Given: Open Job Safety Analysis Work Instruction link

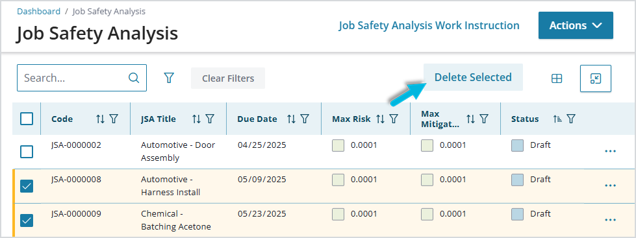Looking at the screenshot, I should point(429,25).
